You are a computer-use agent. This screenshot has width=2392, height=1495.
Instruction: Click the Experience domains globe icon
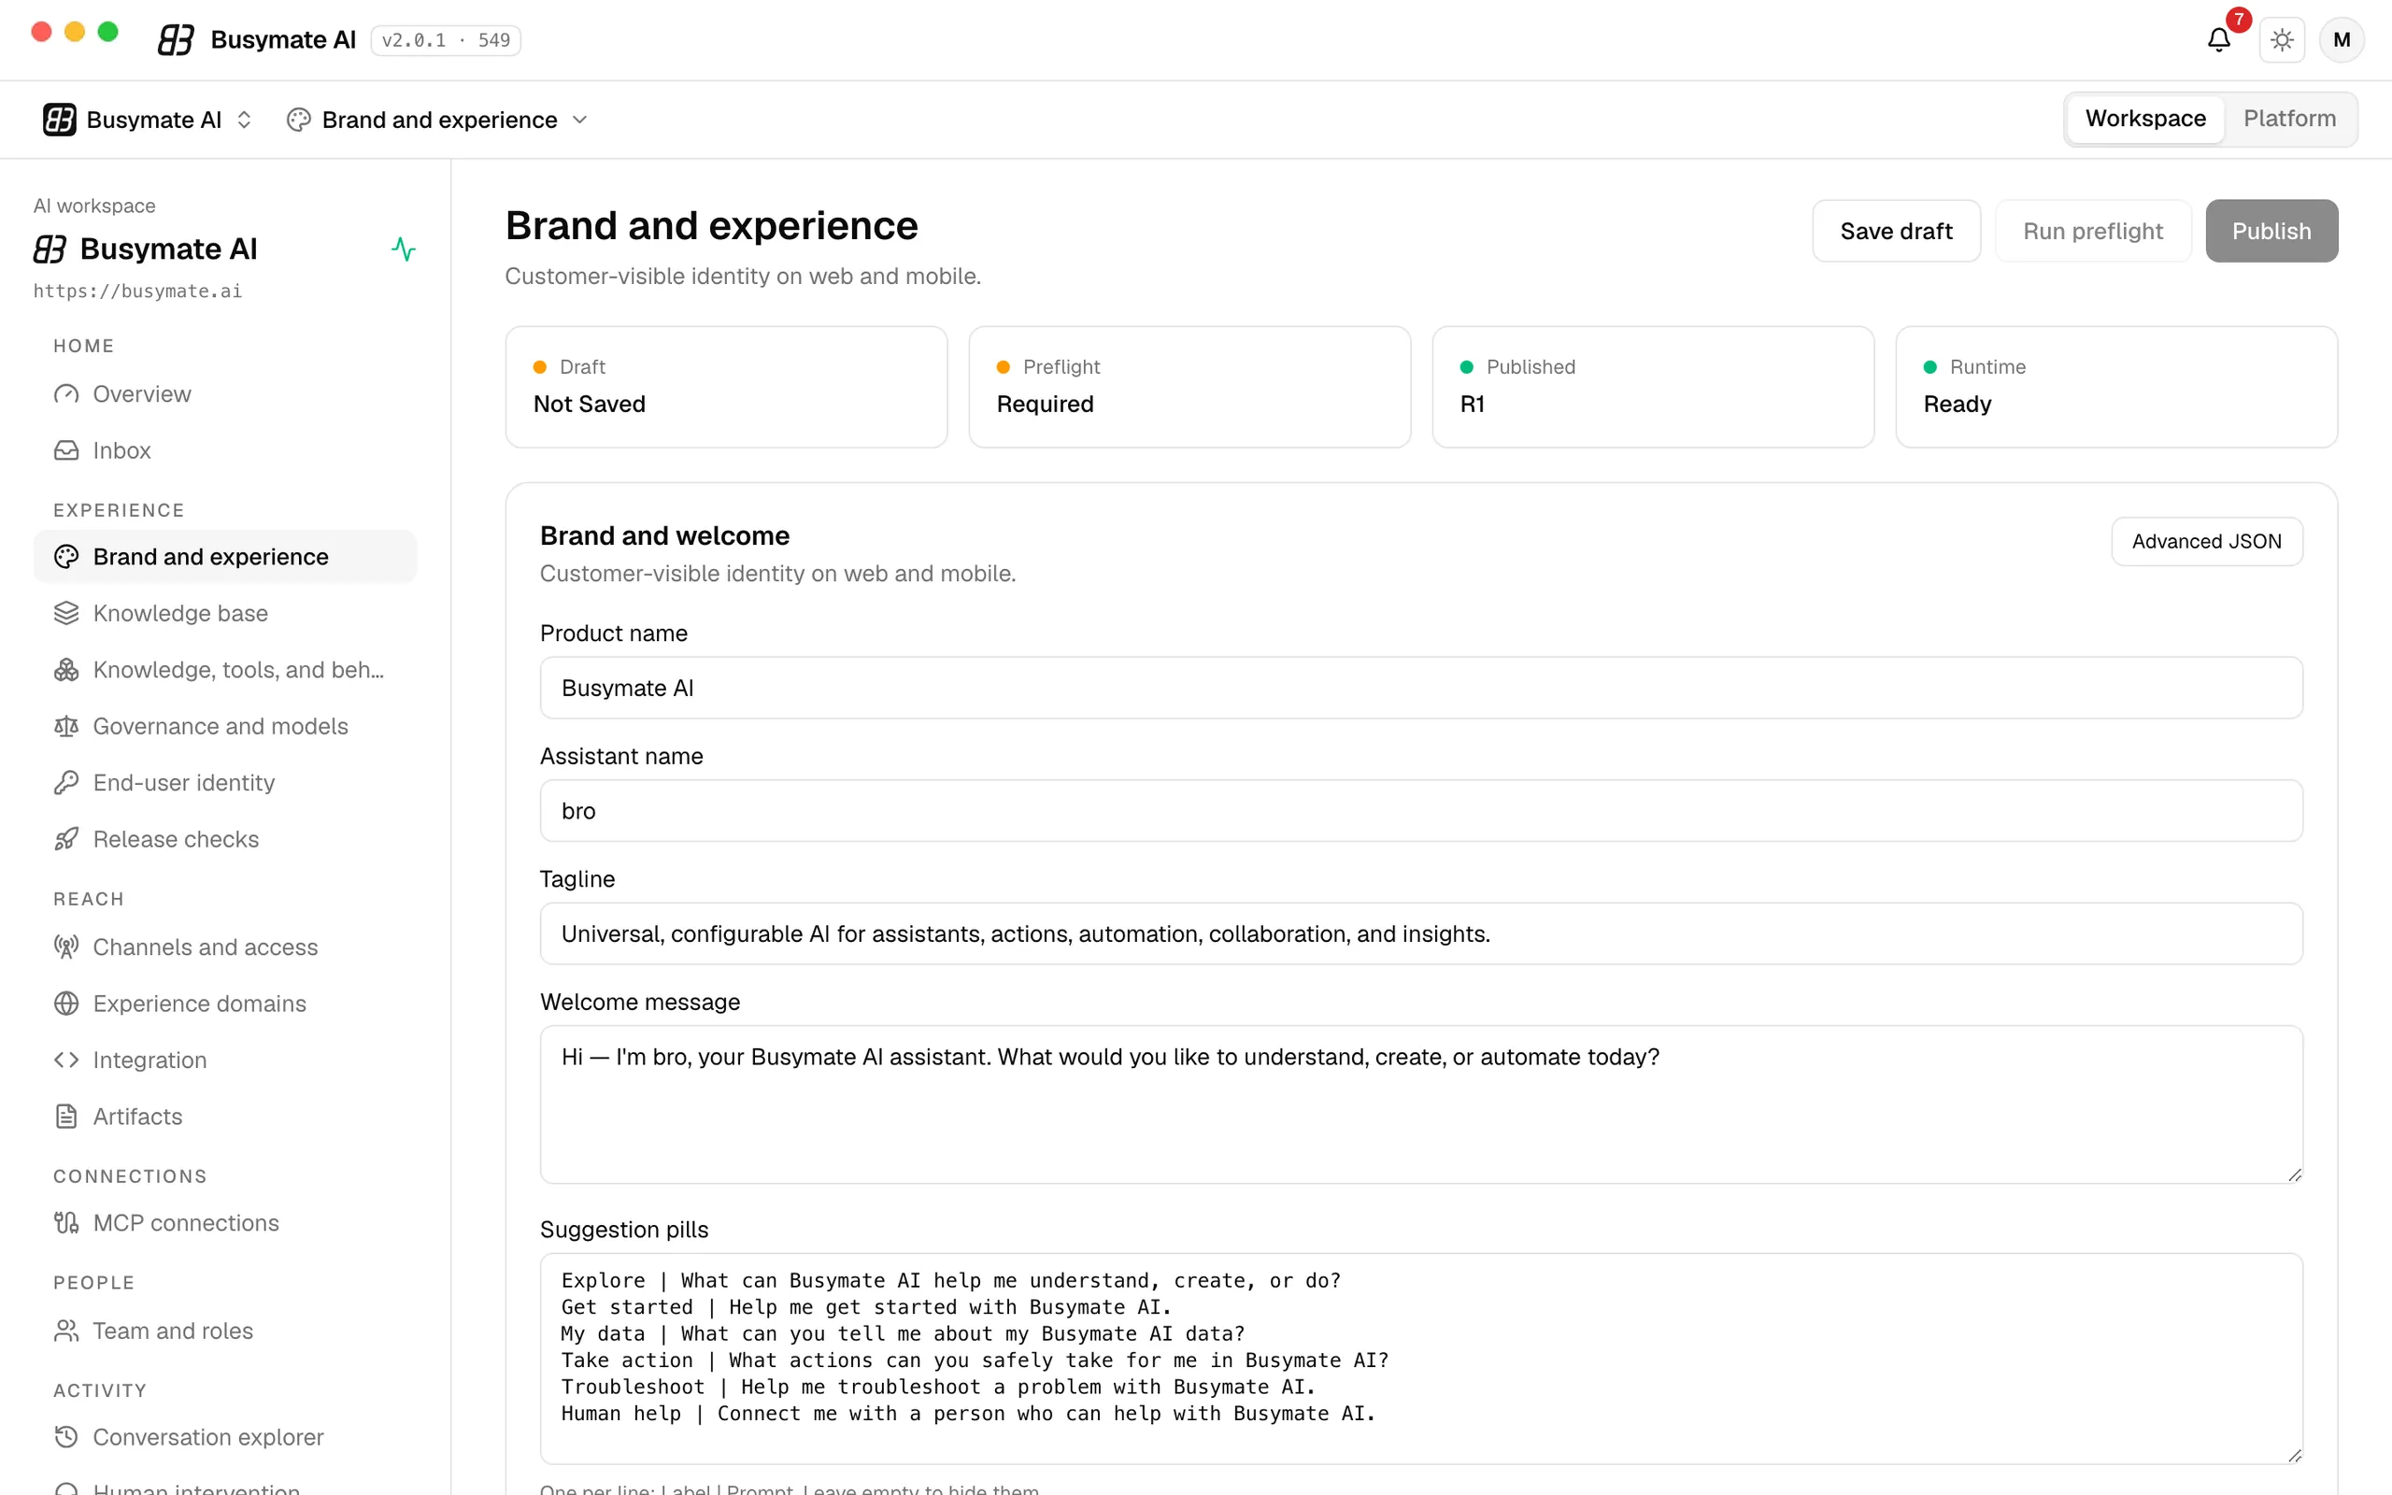tap(66, 1004)
